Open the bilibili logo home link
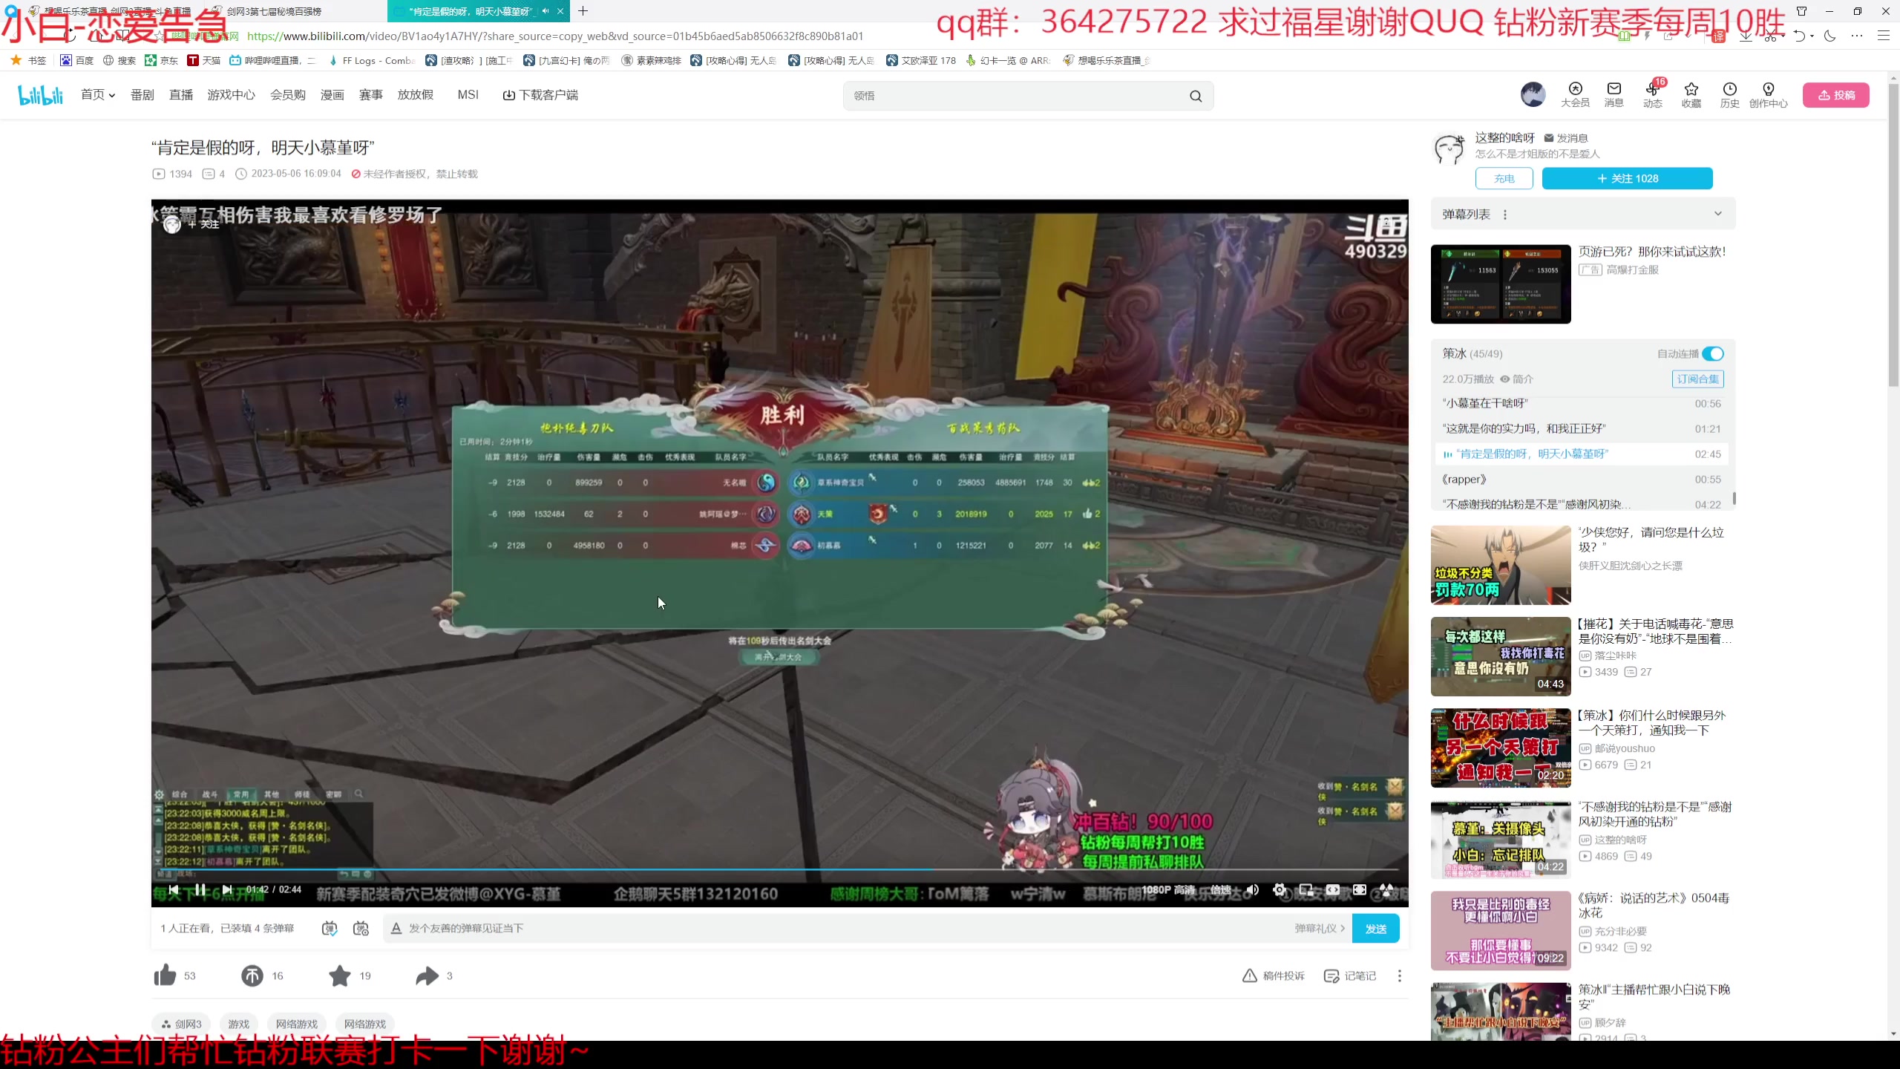The image size is (1900, 1069). (41, 95)
